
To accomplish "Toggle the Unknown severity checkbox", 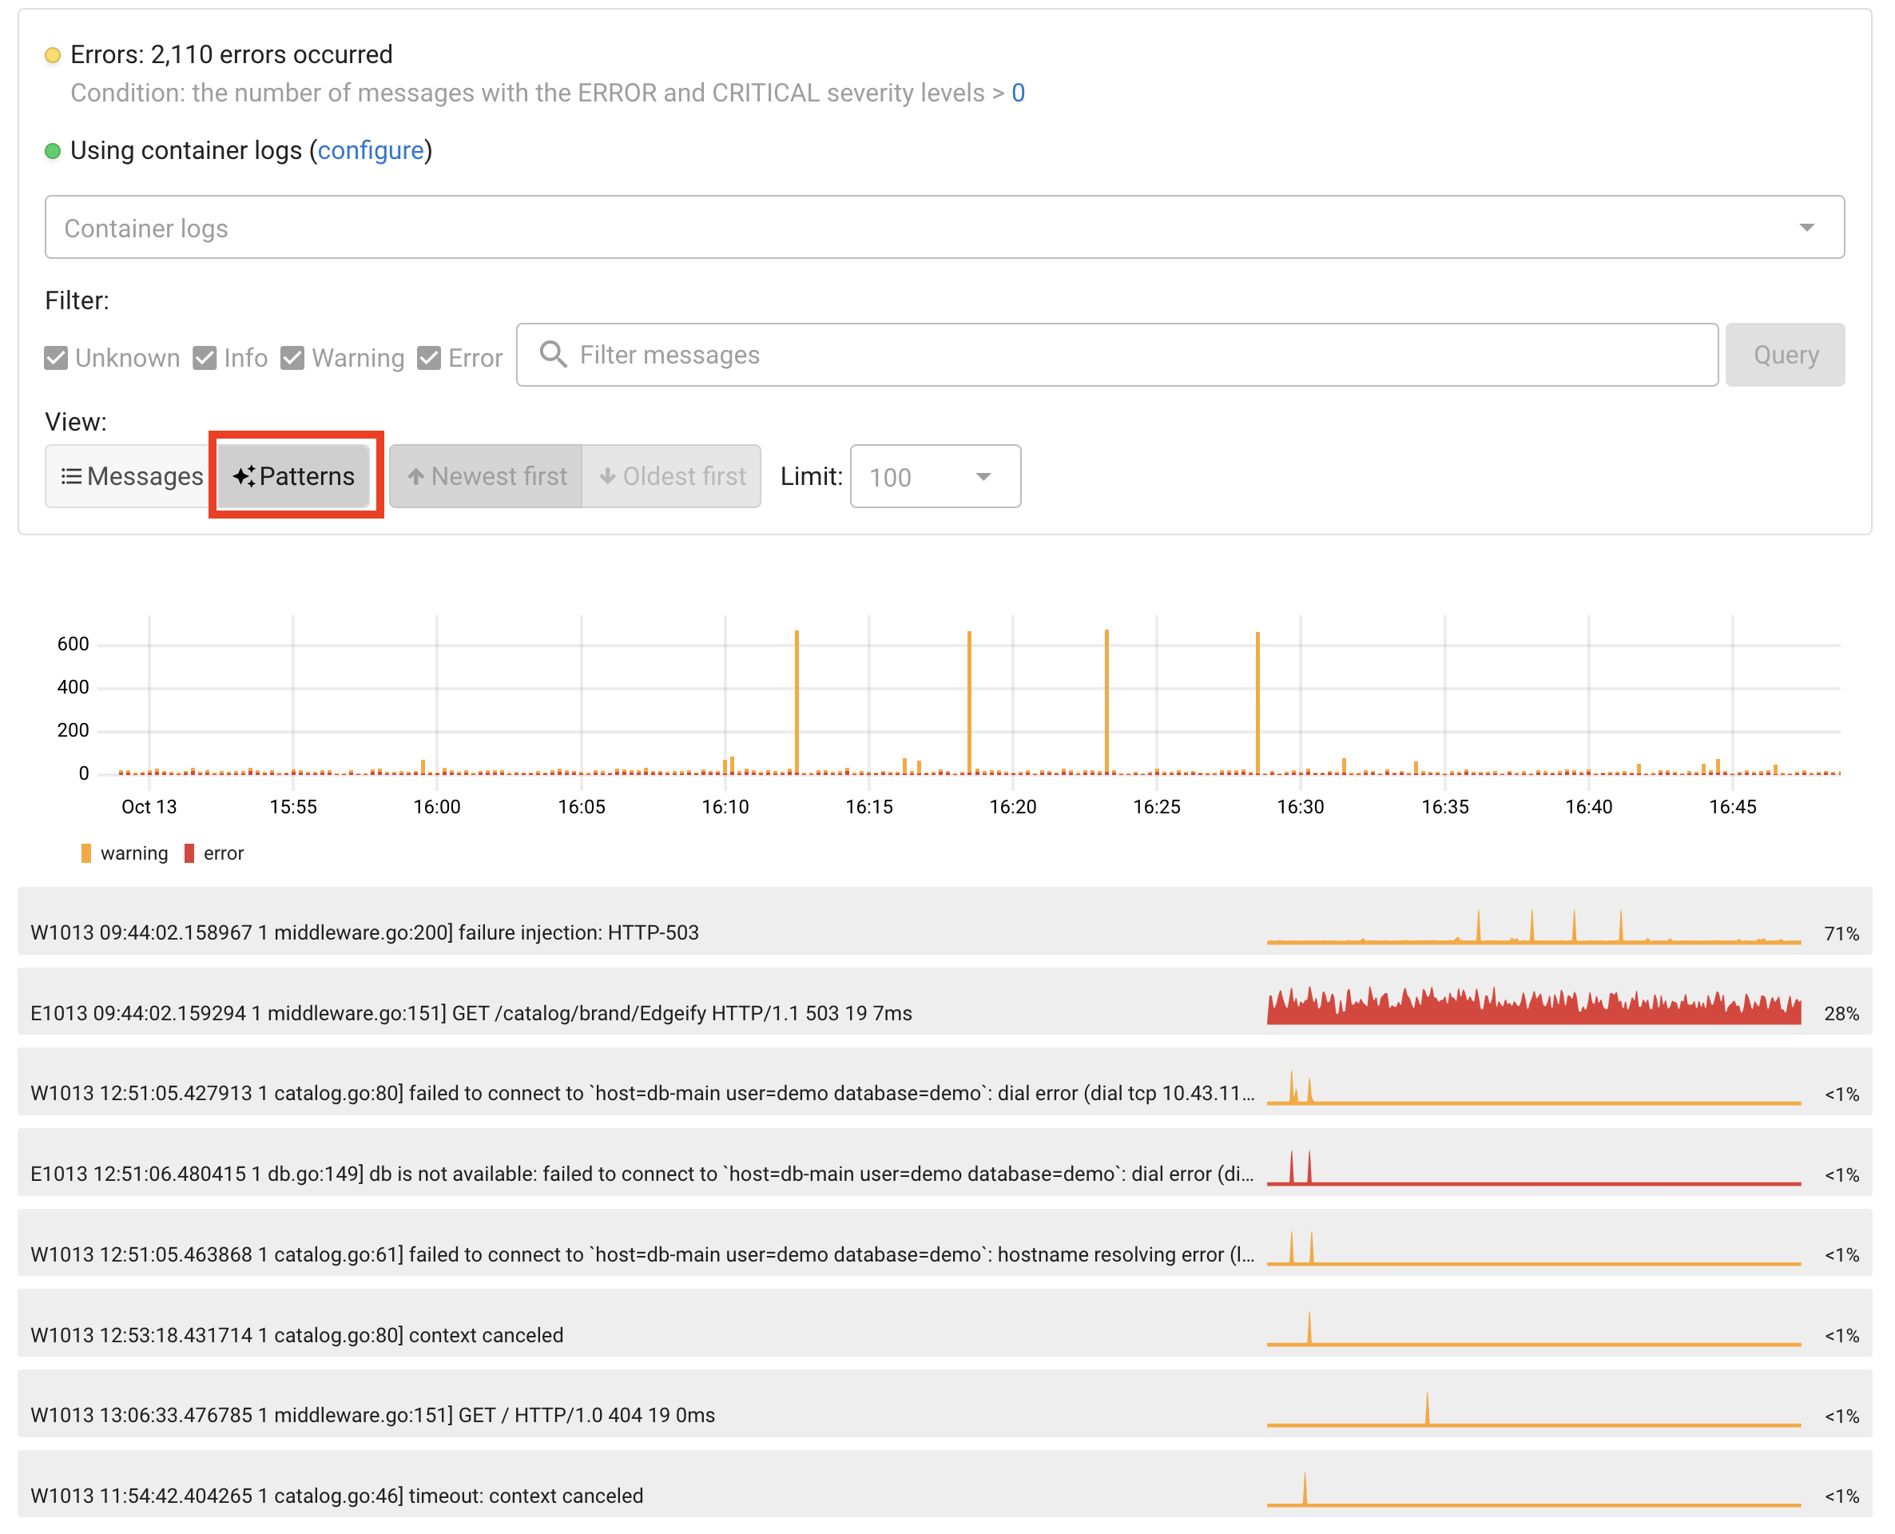I will (56, 358).
